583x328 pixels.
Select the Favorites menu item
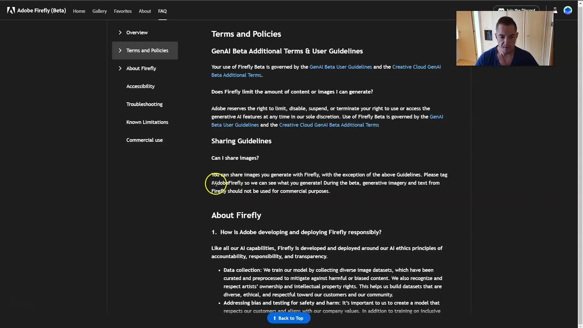123,11
